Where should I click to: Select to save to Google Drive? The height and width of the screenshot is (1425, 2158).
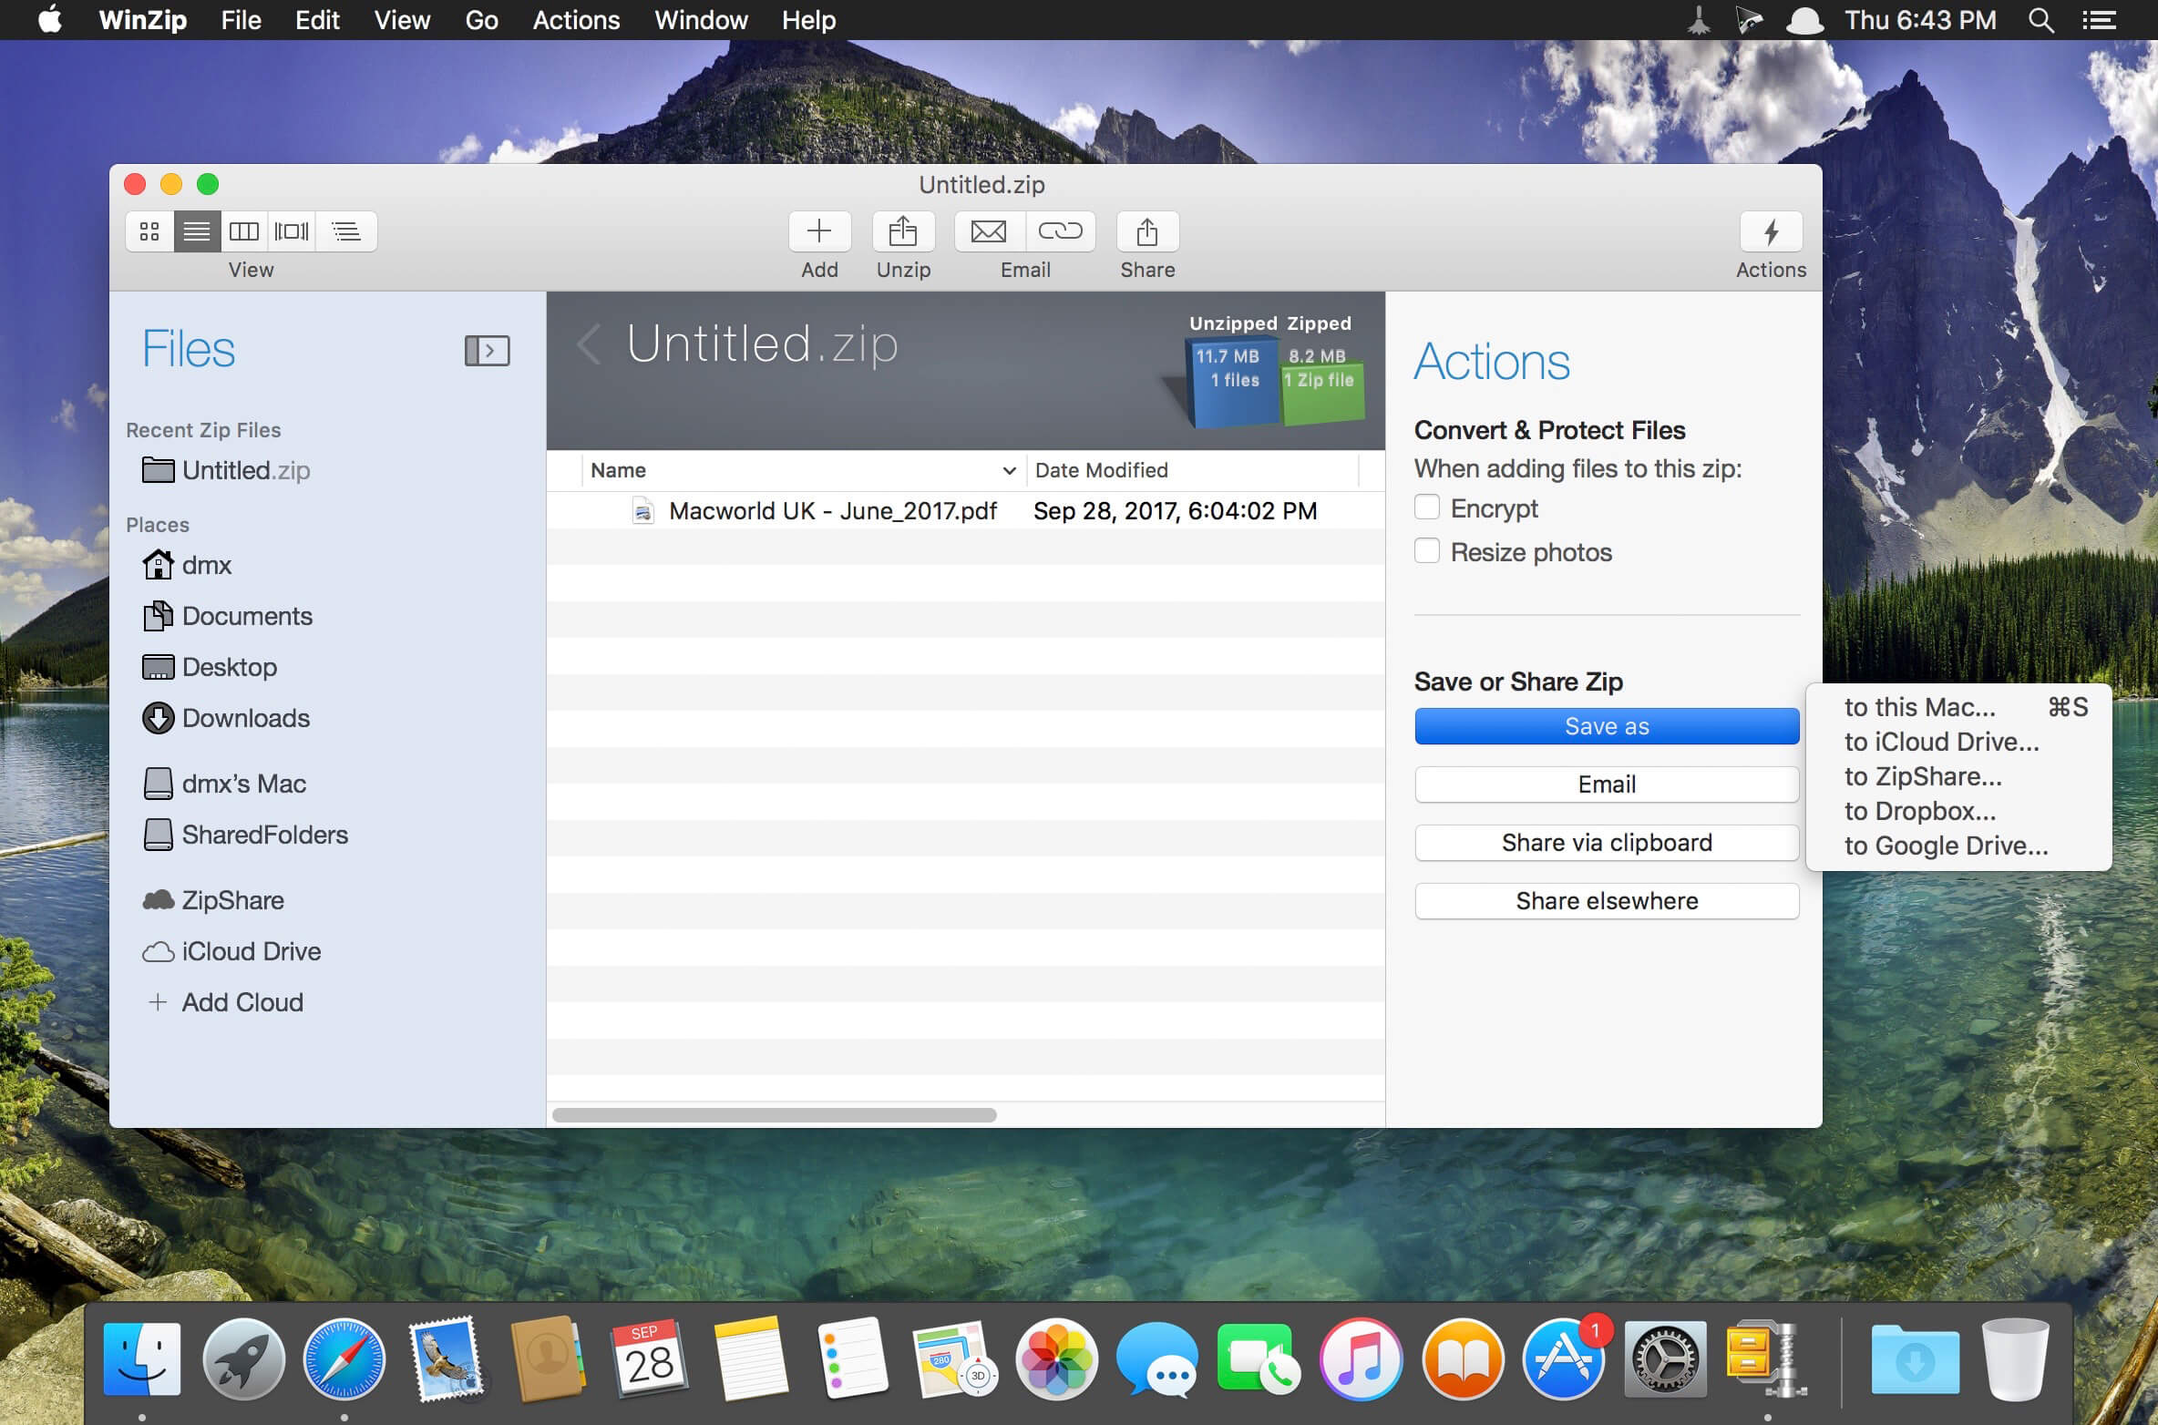[1945, 845]
